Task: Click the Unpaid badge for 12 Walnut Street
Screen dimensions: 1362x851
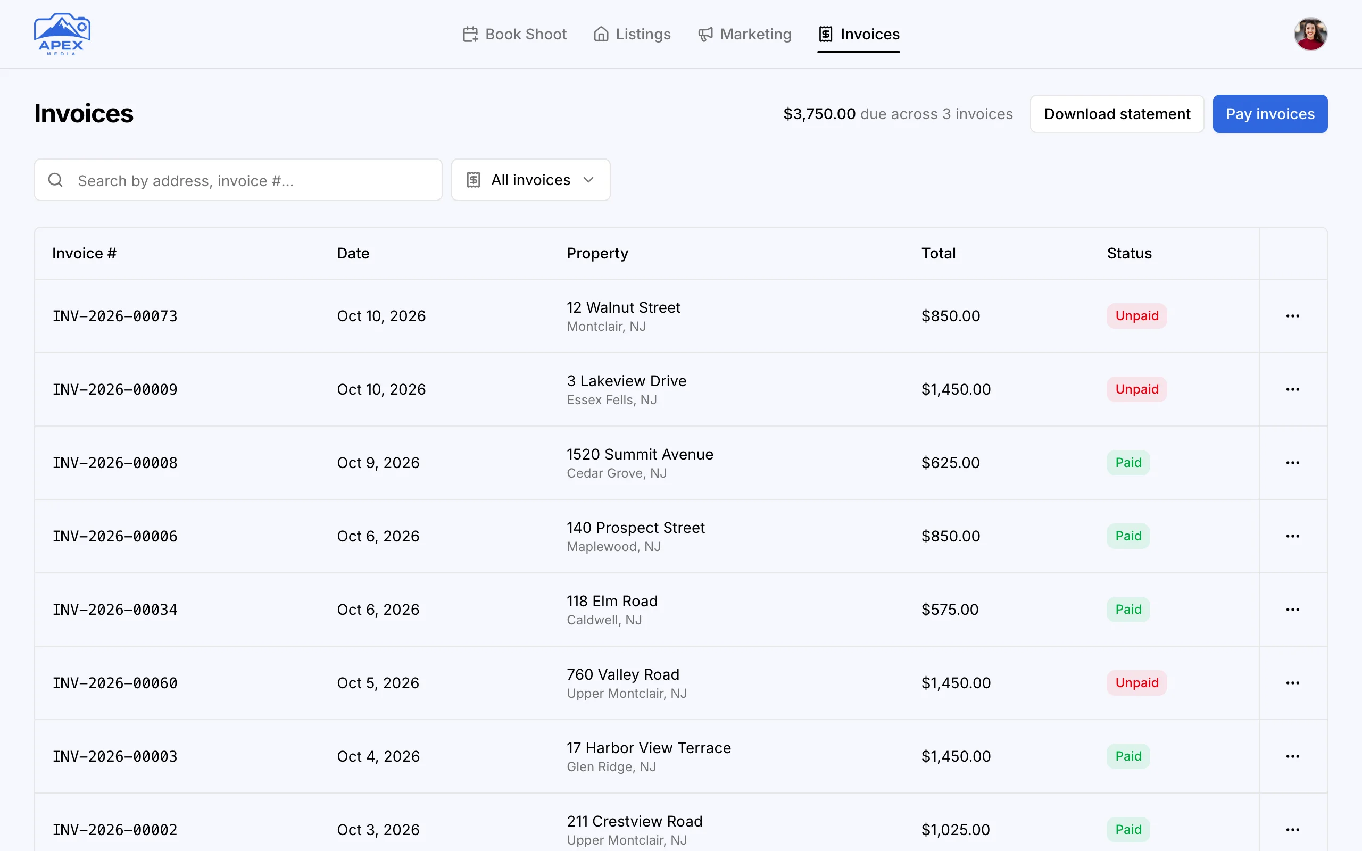Action: click(1136, 316)
